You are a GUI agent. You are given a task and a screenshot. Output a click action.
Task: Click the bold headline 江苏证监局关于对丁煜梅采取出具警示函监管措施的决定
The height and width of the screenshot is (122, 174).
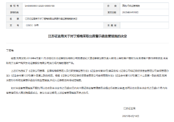point(87,36)
